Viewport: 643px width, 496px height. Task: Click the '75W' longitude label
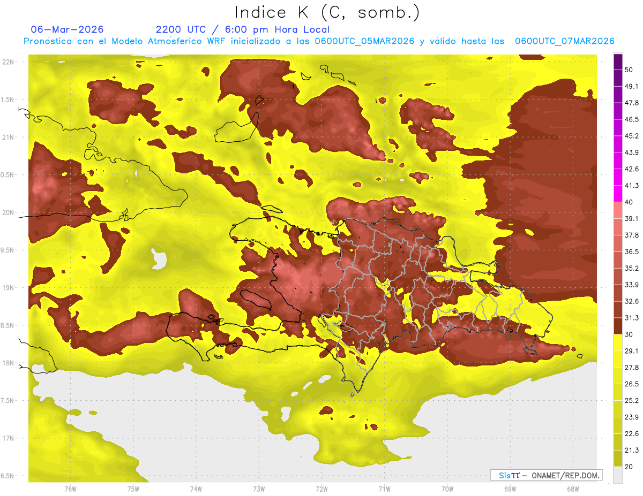click(x=133, y=489)
